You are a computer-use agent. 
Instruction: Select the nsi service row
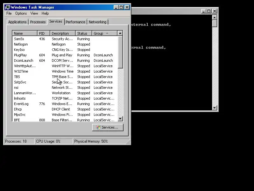(65, 88)
